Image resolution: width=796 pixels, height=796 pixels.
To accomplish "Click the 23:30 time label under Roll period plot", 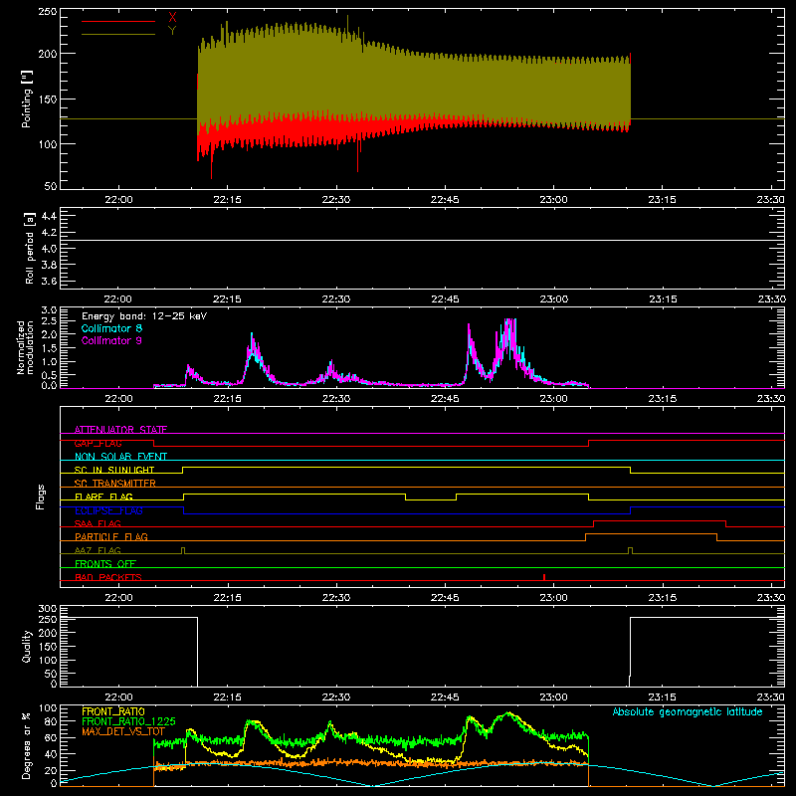I will click(x=772, y=299).
